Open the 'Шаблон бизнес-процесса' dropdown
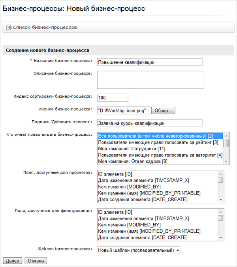 (x=139, y=250)
